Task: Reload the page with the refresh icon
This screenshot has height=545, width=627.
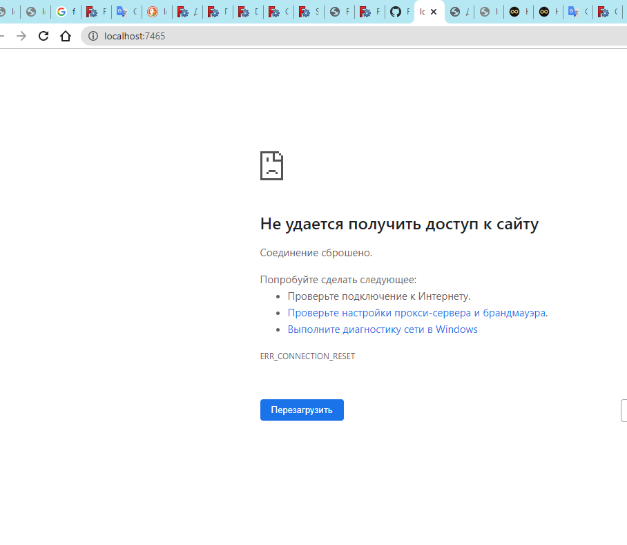Action: click(44, 36)
